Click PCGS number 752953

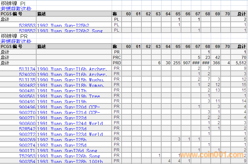[27, 156]
